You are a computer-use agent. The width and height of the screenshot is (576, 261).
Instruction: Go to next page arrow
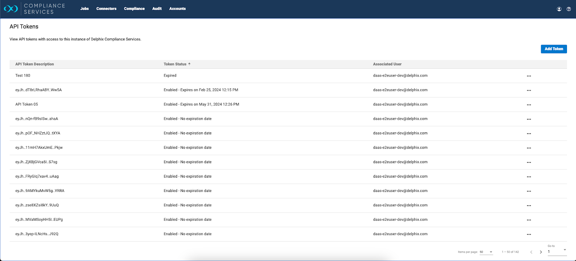click(541, 252)
